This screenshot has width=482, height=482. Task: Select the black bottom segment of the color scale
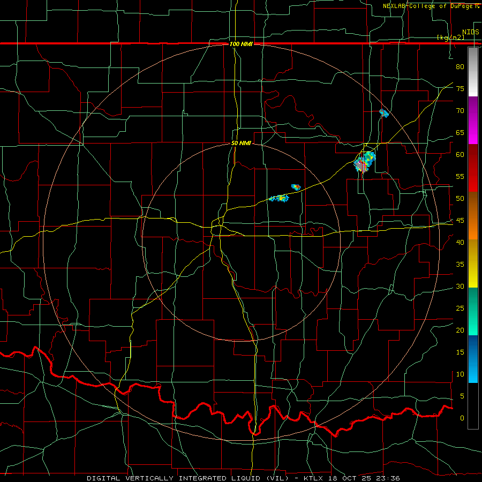coord(473,406)
